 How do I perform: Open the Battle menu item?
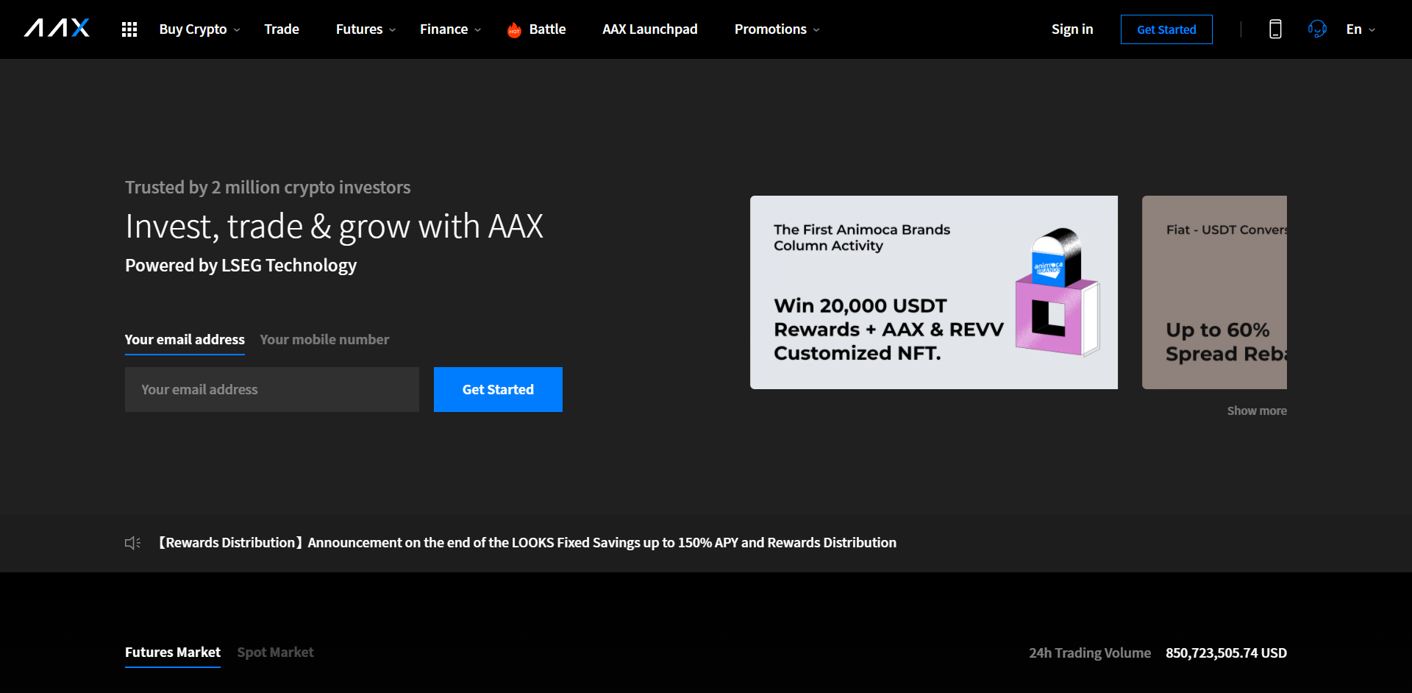point(547,29)
